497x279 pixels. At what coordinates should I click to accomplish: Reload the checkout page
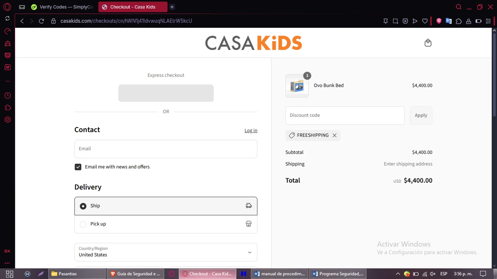pyautogui.click(x=41, y=21)
